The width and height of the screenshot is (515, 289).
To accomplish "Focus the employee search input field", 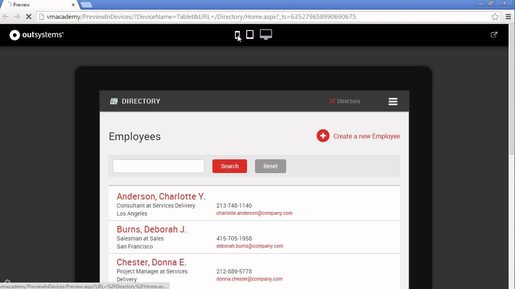I will click(x=159, y=166).
